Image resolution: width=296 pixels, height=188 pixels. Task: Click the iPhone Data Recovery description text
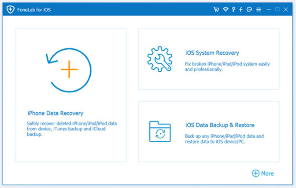coord(72,129)
